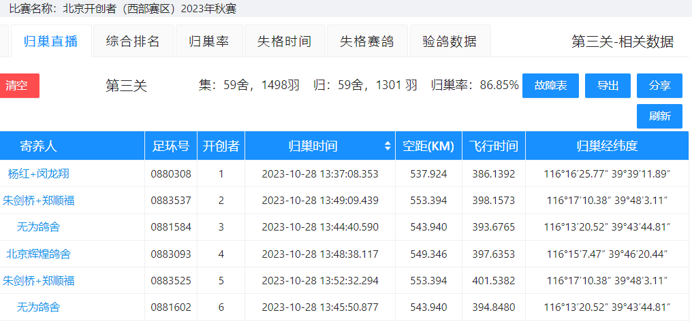
Task: Go to the 失格赛鸽 tab
Action: [366, 41]
